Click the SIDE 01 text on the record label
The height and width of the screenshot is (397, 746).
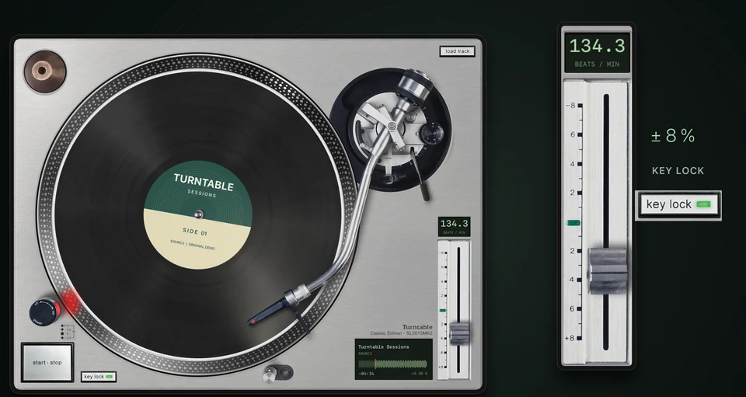[x=195, y=232]
